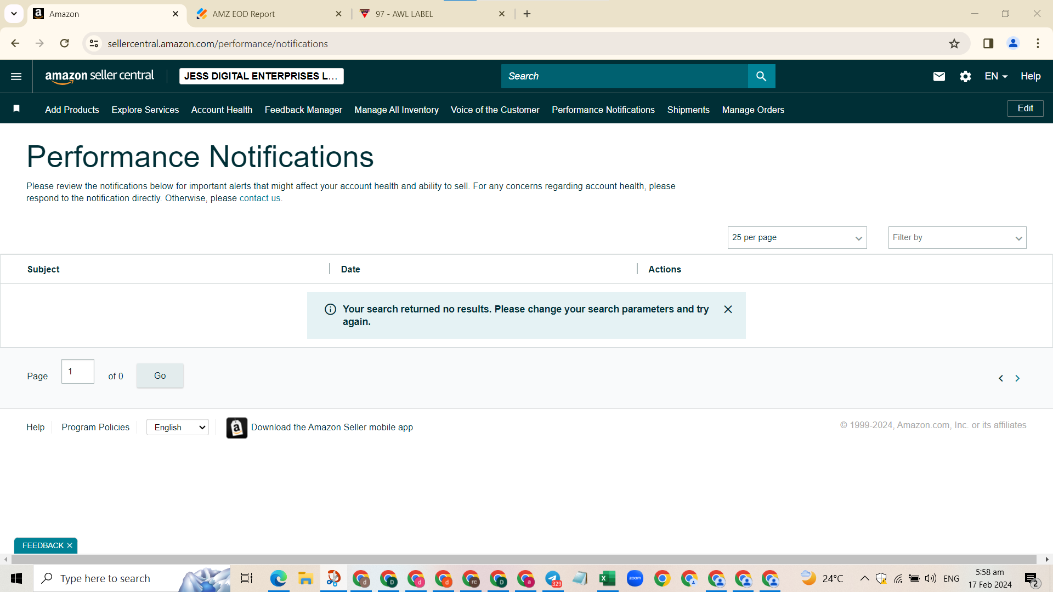This screenshot has height=592, width=1053.
Task: Go to previous page arrow
Action: coord(1001,378)
